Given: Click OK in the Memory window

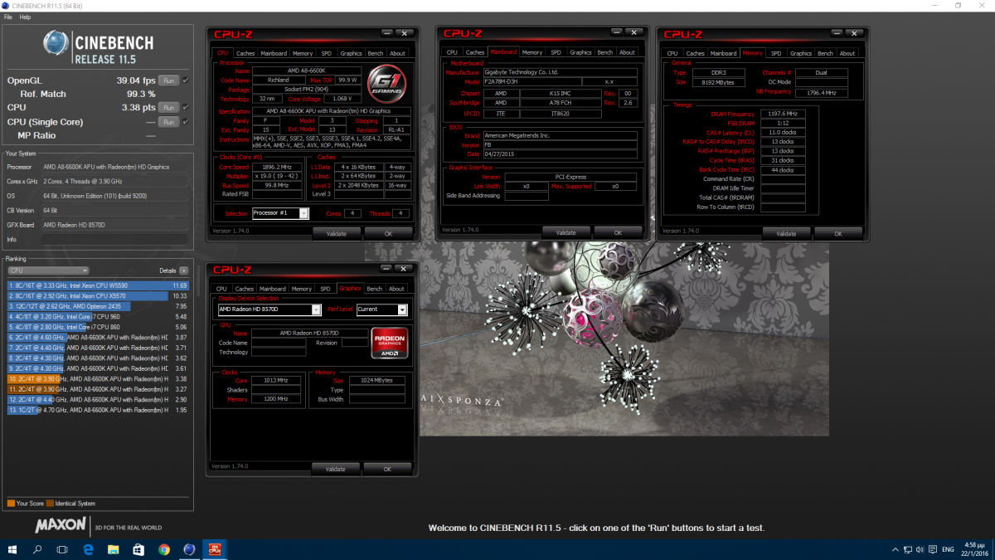Looking at the screenshot, I should (838, 234).
